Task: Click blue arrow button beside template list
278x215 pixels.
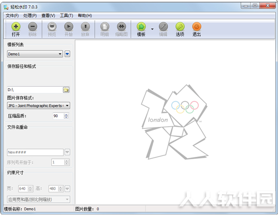Action: [68, 54]
